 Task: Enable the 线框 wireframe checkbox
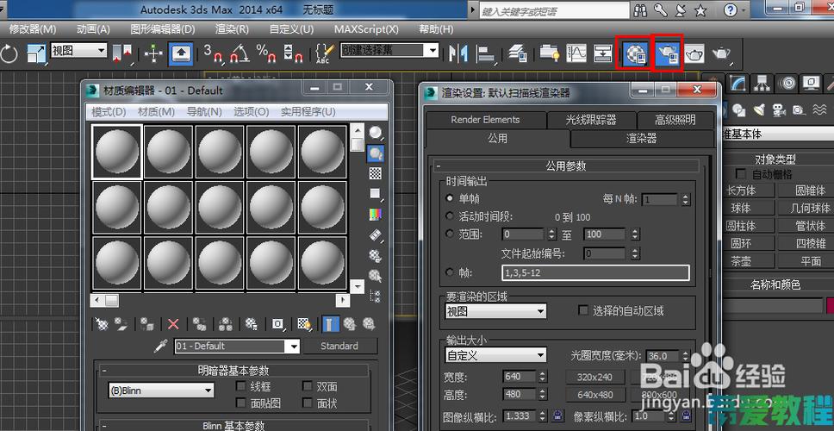point(242,386)
